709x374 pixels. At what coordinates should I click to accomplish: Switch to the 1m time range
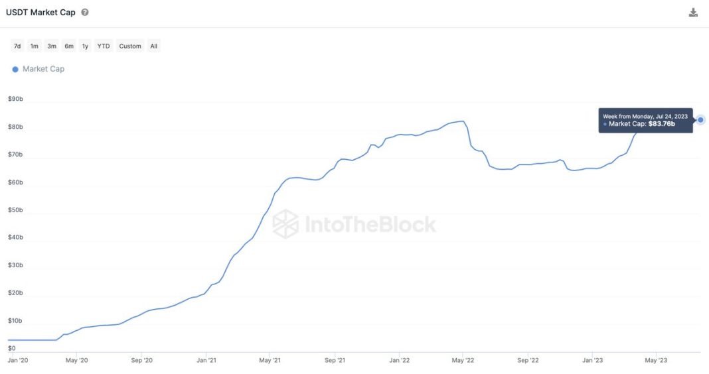point(35,46)
